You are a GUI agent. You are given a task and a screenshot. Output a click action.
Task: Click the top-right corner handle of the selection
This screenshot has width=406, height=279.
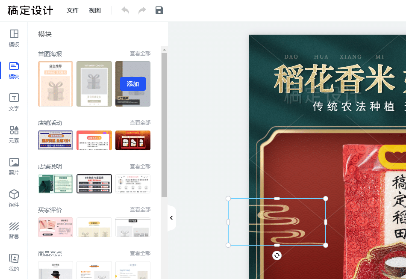click(x=326, y=199)
